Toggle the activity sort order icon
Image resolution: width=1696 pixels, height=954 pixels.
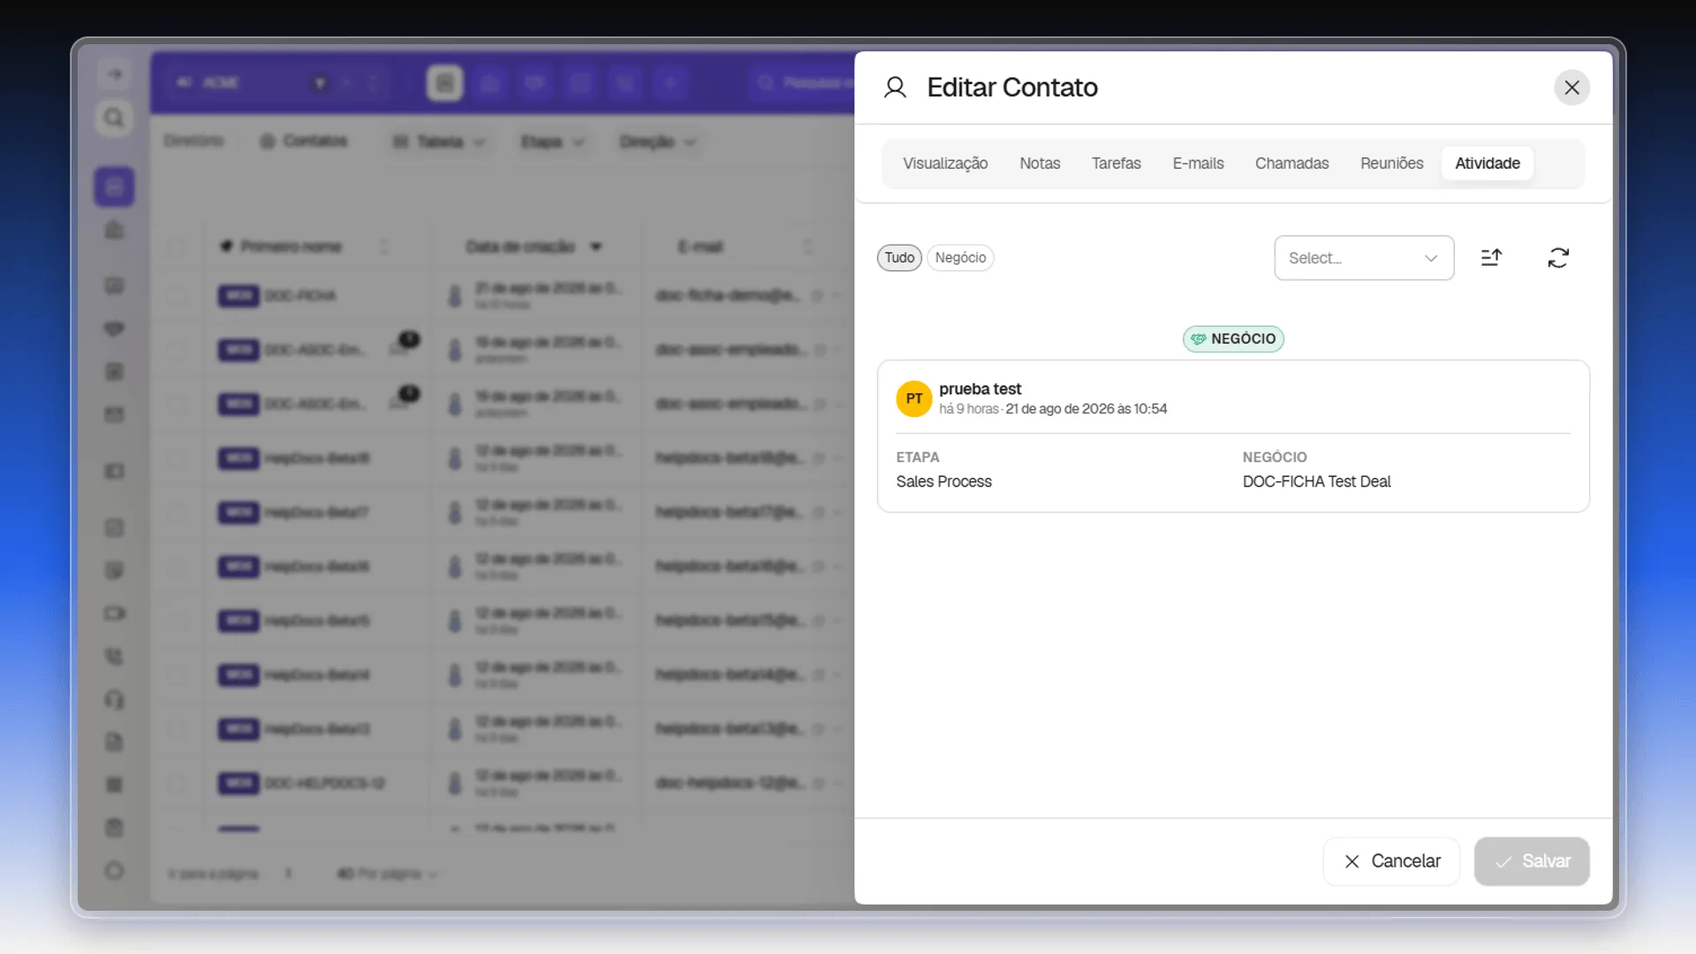point(1491,258)
